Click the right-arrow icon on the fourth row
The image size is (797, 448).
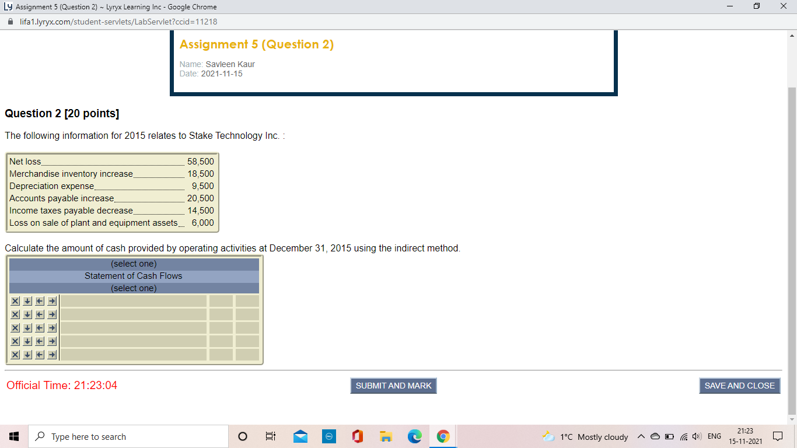coord(51,341)
